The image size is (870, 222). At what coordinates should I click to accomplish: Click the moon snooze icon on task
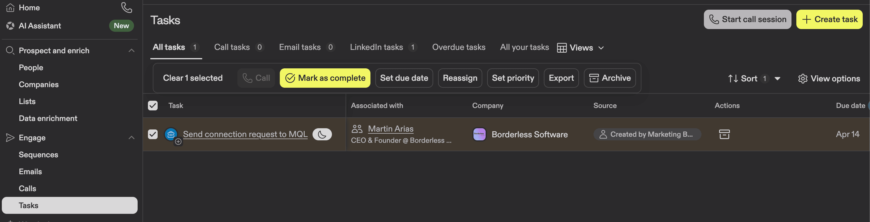322,134
